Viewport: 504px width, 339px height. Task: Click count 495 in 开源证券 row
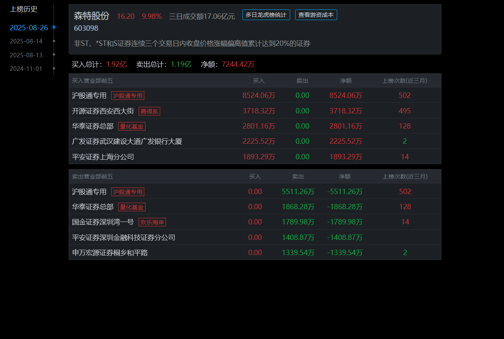[x=405, y=111]
